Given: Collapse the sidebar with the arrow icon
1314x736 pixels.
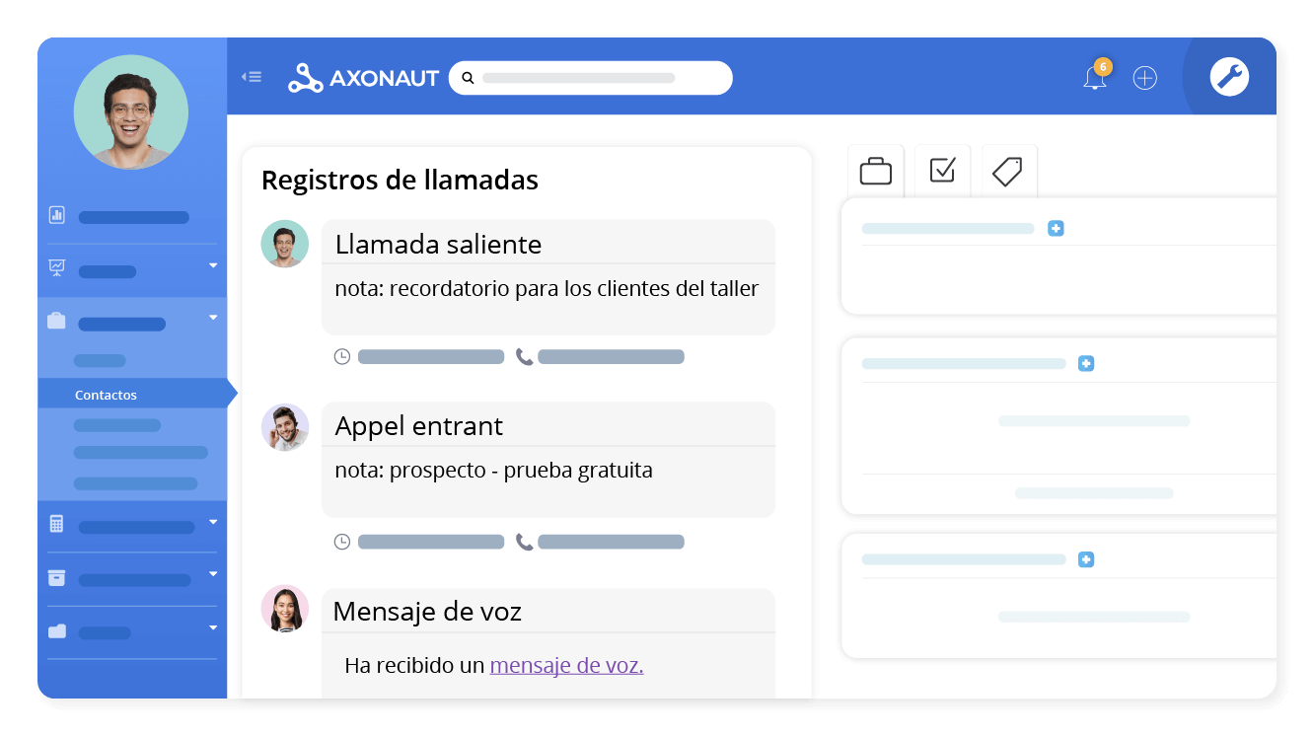Looking at the screenshot, I should point(252,77).
